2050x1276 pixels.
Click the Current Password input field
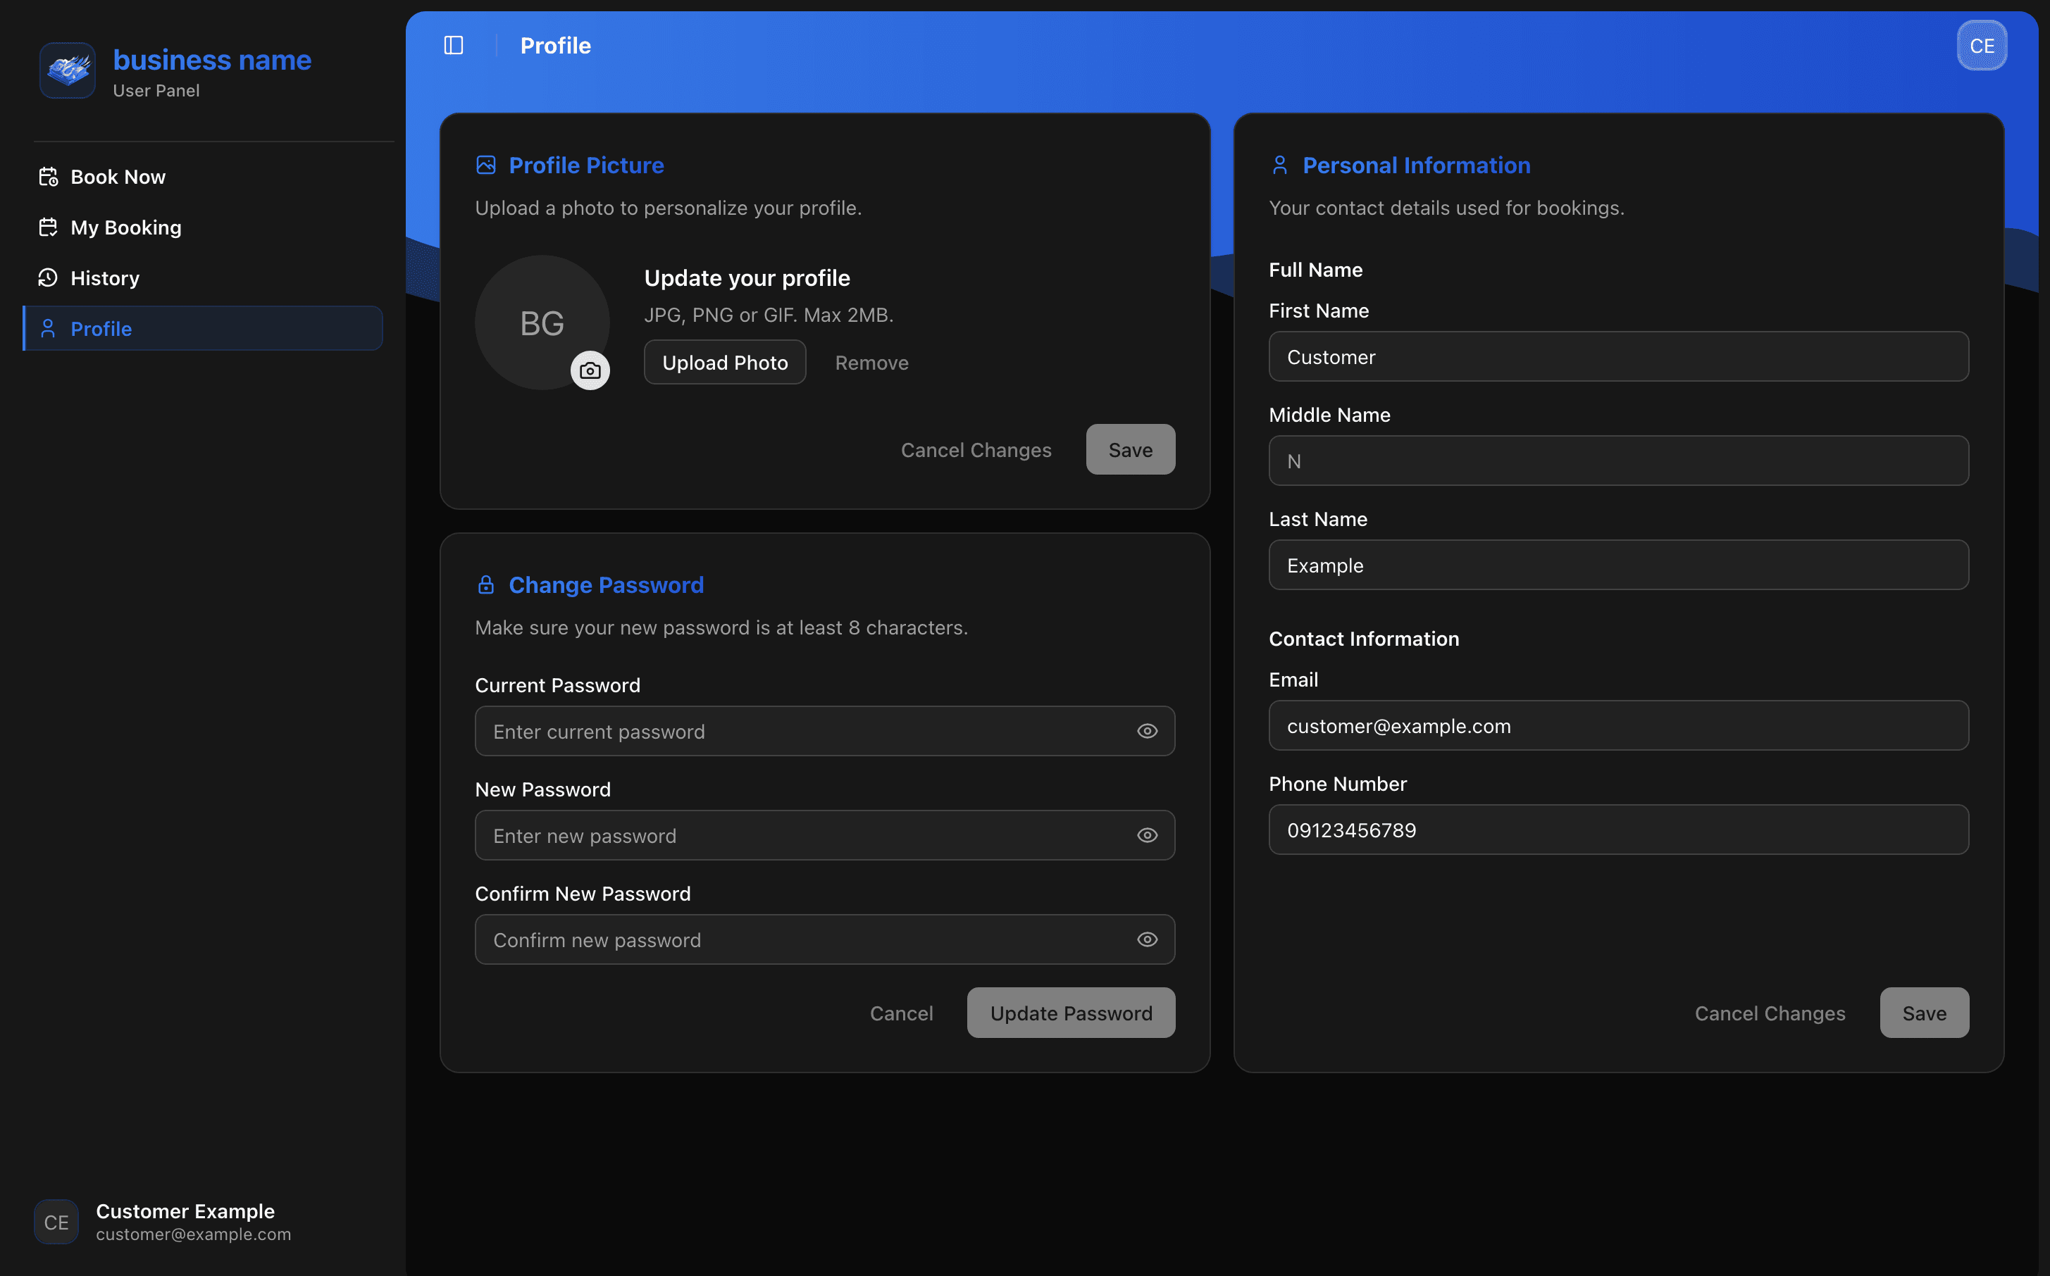(x=824, y=731)
